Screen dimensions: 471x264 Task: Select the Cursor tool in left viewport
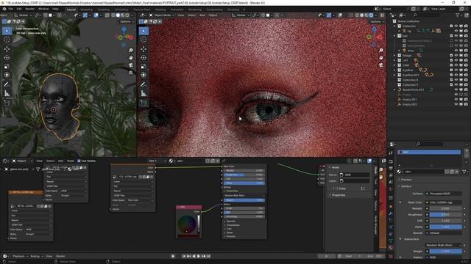[x=7, y=40]
